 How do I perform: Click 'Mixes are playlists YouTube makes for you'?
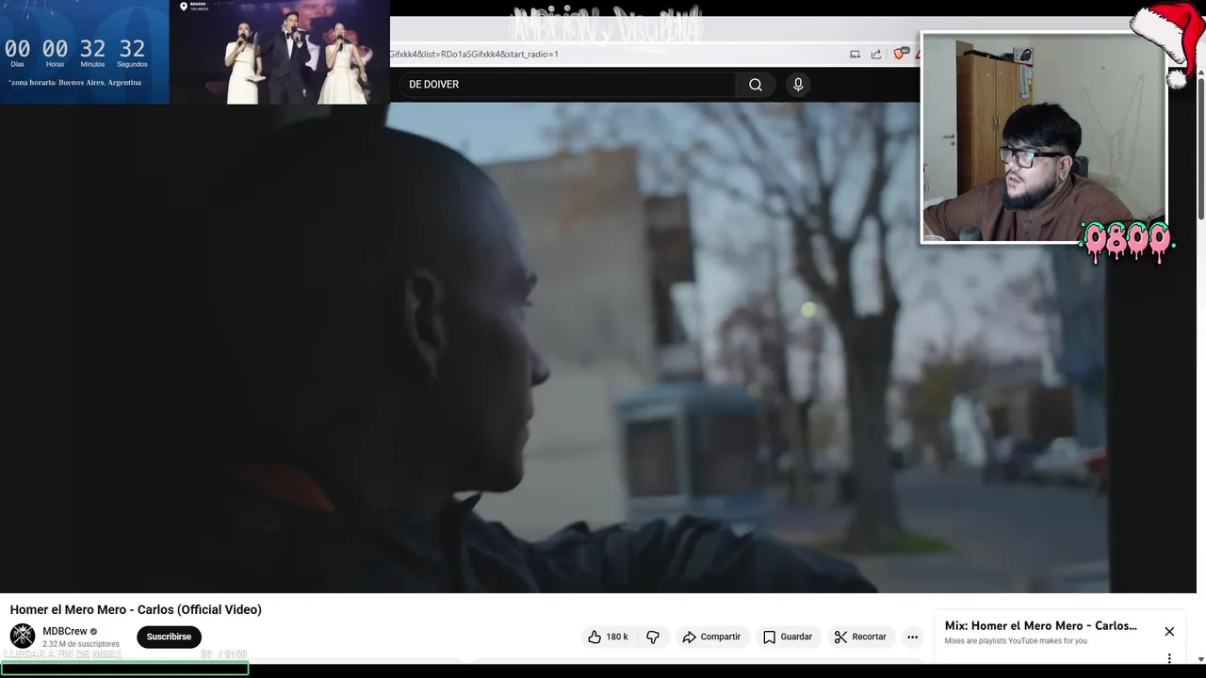[x=1016, y=641]
